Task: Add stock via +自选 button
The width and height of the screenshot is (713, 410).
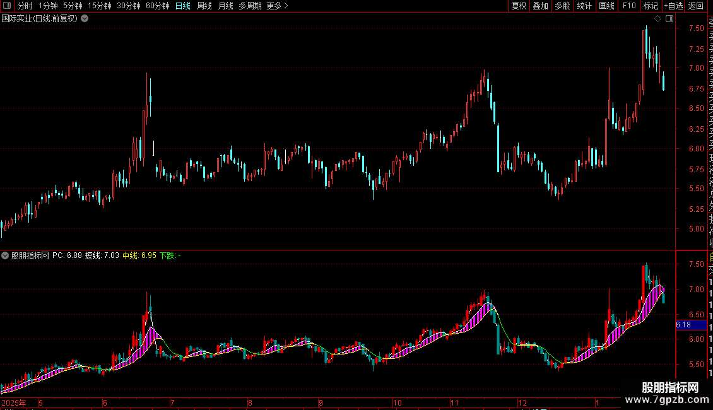Action: click(673, 6)
